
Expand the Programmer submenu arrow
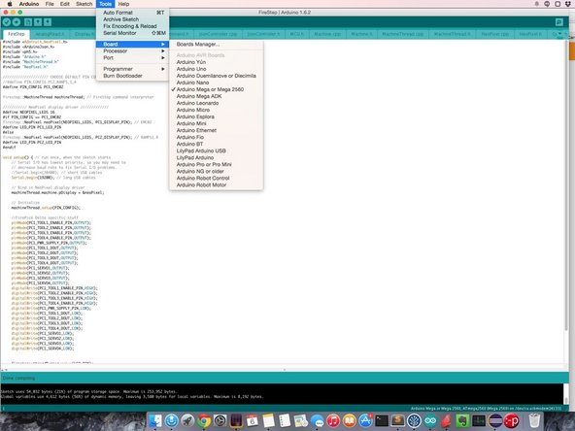163,69
